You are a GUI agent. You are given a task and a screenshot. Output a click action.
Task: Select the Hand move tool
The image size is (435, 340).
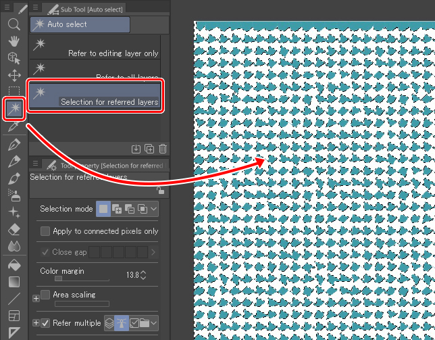tap(14, 41)
